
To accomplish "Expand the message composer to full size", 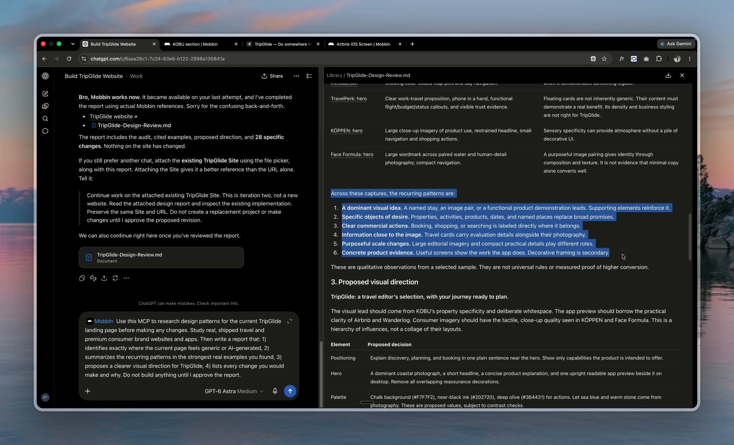I will click(289, 321).
